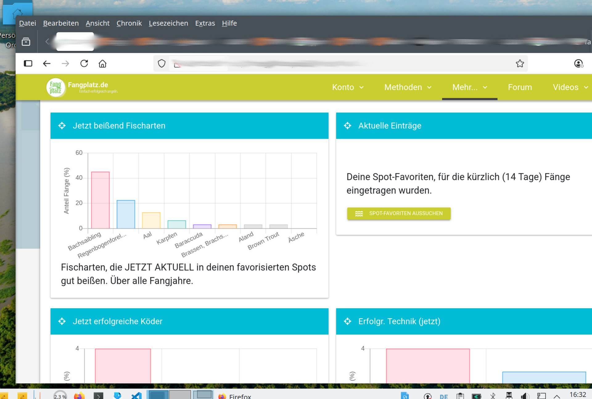The width and height of the screenshot is (592, 399).
Task: Click SPOT-FAVORITEN AUSSUCHEN button
Action: coord(399,213)
